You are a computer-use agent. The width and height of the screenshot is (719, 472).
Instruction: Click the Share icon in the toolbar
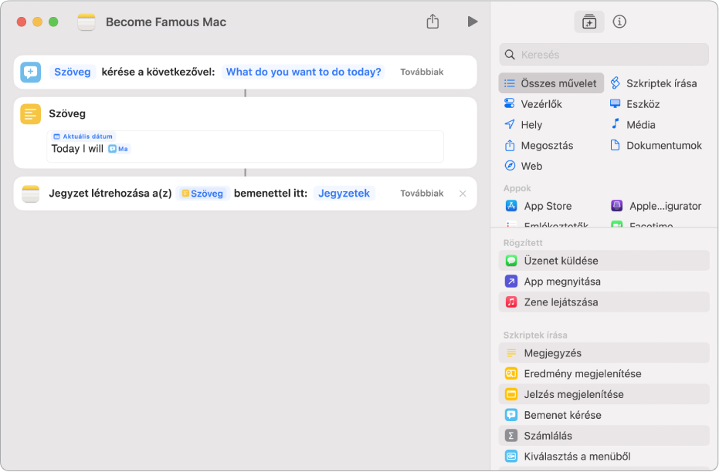432,22
